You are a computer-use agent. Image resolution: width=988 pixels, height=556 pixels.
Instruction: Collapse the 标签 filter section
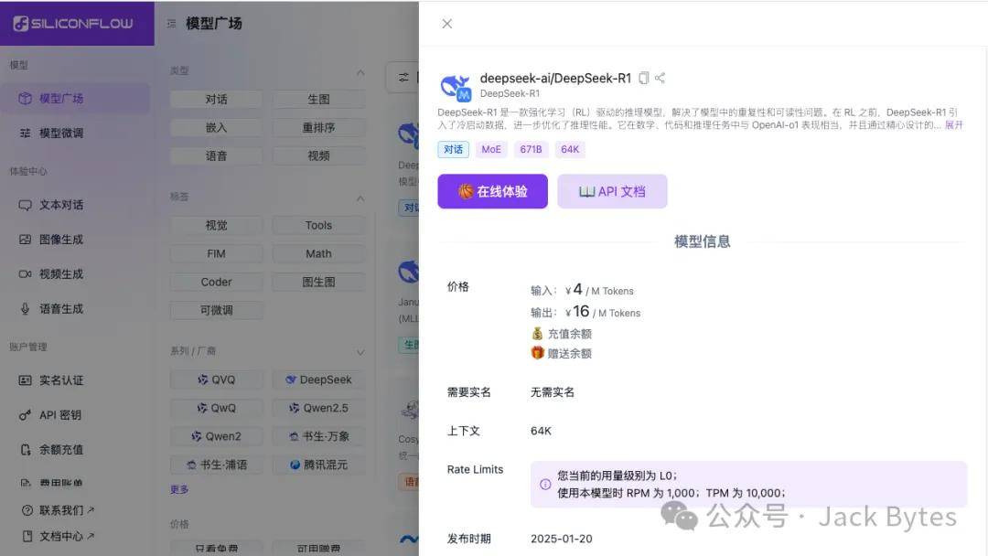(x=360, y=198)
